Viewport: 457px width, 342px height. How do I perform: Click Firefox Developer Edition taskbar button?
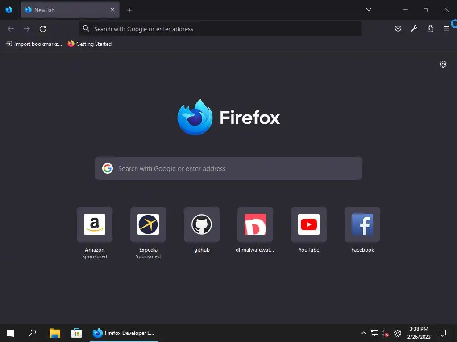[x=124, y=333]
